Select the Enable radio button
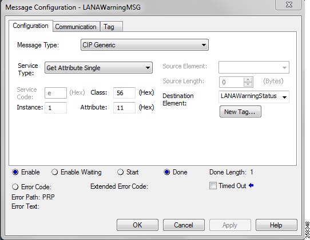Screen dimensions: 310x240 (15, 172)
